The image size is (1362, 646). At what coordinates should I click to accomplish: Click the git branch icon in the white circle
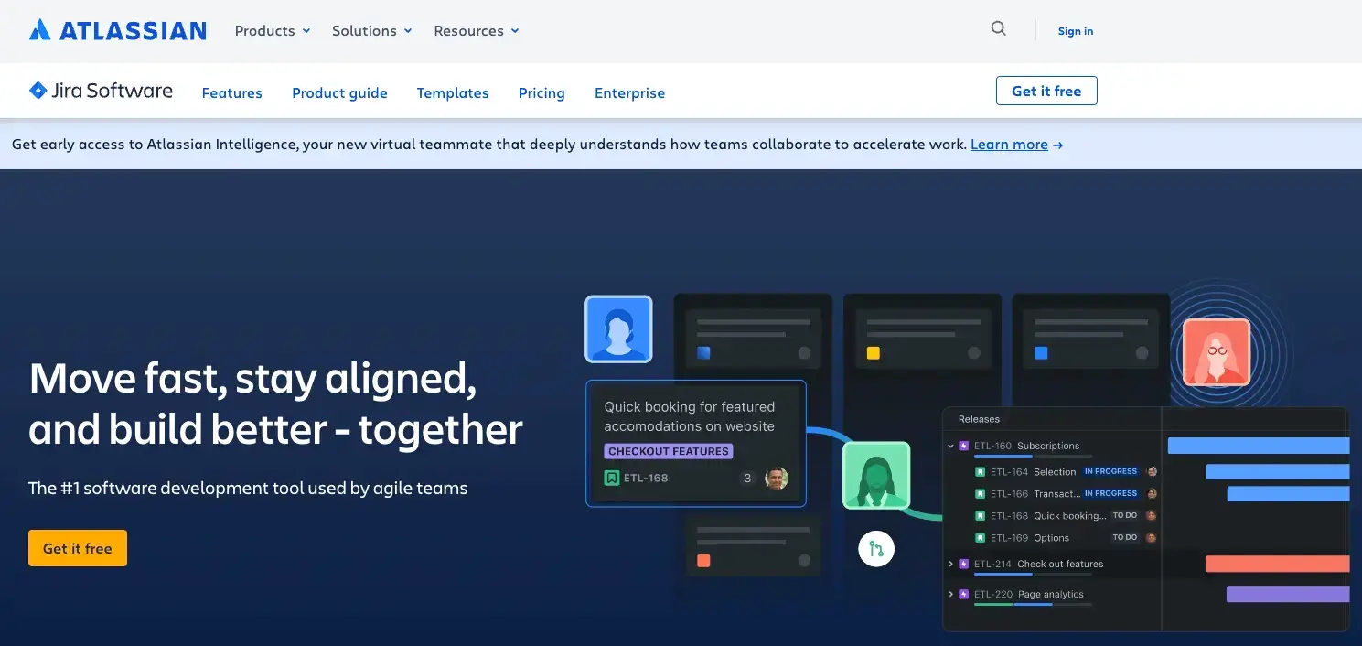[x=876, y=549]
